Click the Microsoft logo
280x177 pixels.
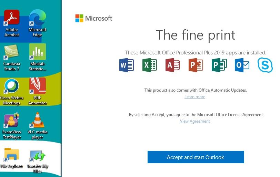(94, 18)
